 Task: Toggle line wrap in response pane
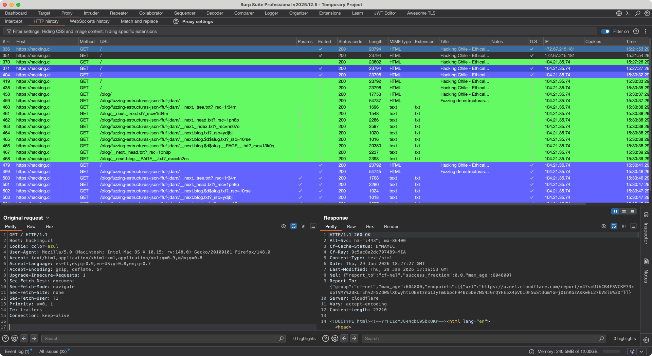tap(614, 226)
